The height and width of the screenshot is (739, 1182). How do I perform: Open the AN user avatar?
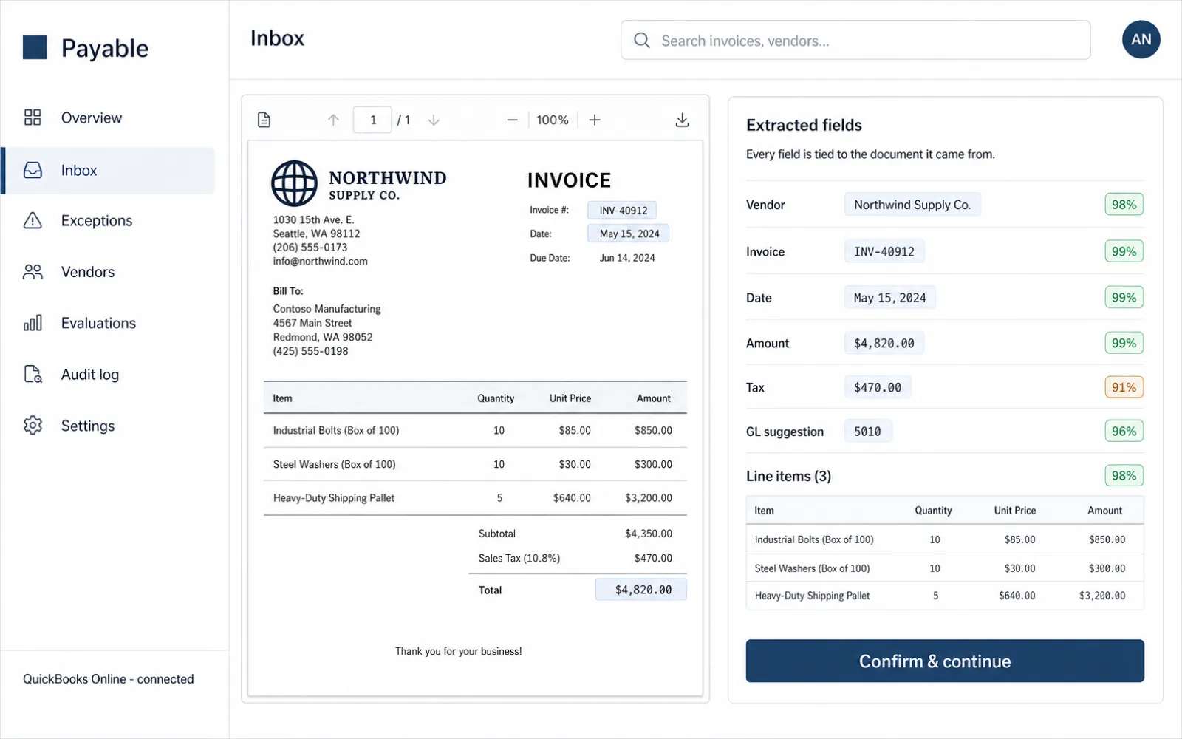pyautogui.click(x=1141, y=40)
